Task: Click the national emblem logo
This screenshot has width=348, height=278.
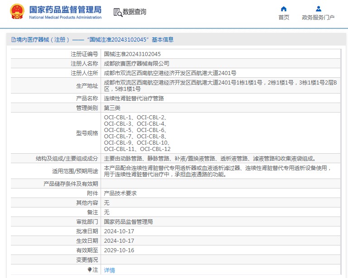Action: 17,11
